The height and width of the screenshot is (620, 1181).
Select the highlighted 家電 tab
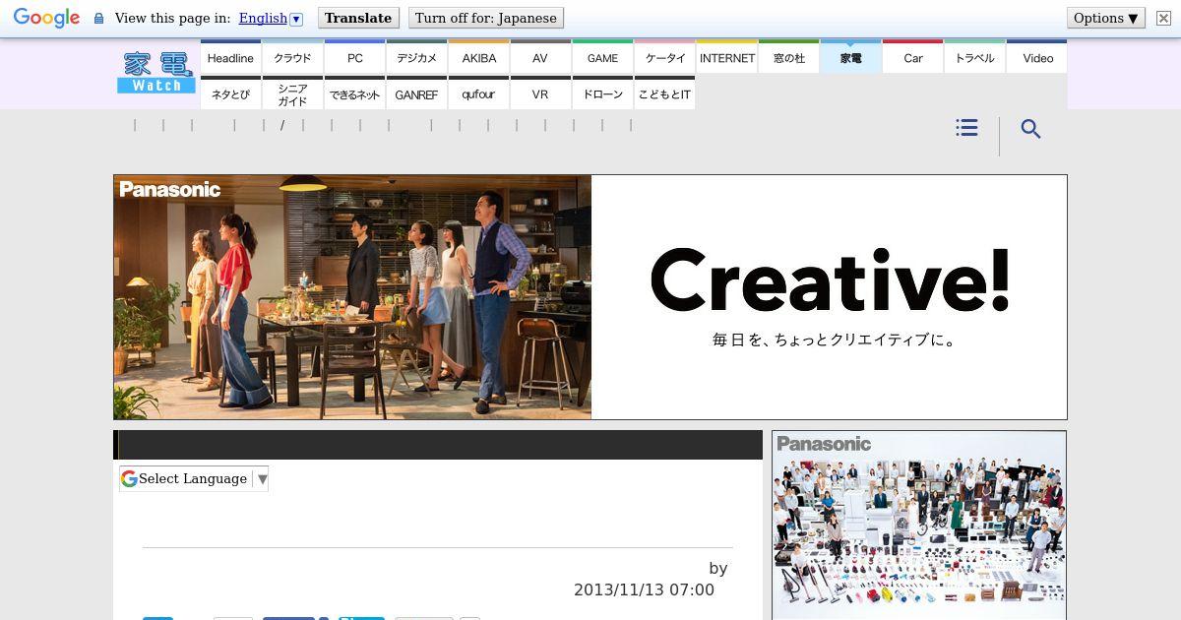pos(850,58)
